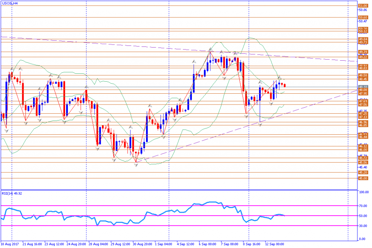372x248 pixels.
Task: Click the 6 Sep 00:00 time label
Action: [x=207, y=244]
